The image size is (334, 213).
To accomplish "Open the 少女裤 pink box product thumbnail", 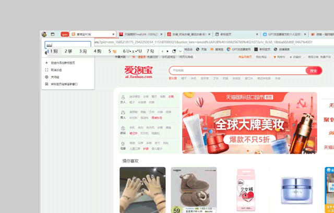I will 246,190.
